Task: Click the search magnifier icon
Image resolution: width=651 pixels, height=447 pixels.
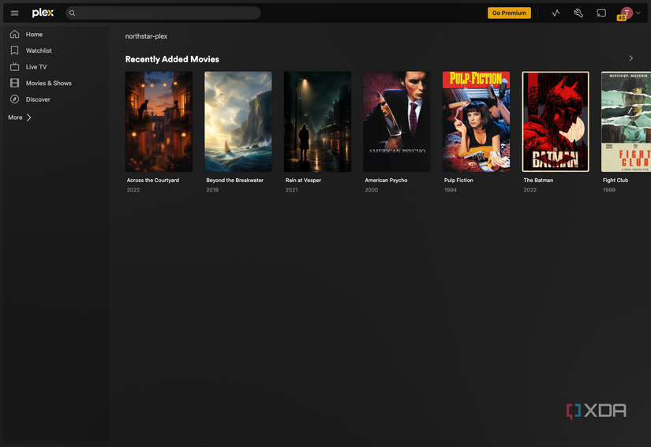Action: 72,13
